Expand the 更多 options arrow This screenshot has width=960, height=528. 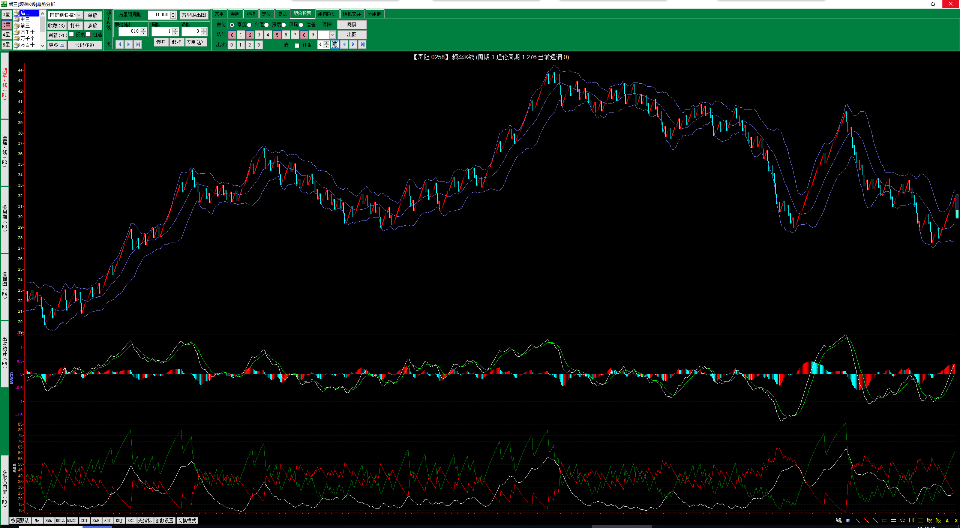62,45
